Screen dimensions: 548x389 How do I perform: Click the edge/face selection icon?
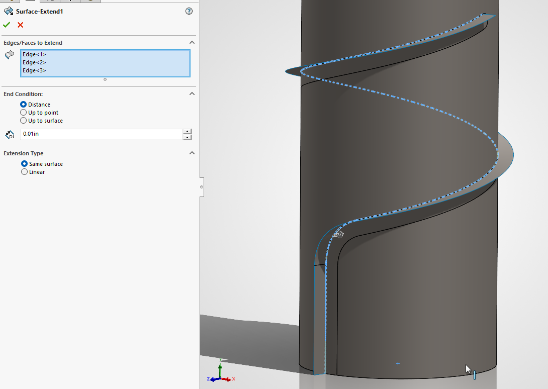click(10, 55)
